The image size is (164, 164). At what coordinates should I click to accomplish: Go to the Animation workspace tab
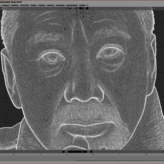[42, 5]
